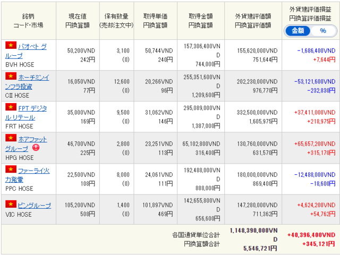Open the ホアファット グループ stock link
340x255 pixels.
pyautogui.click(x=26, y=144)
